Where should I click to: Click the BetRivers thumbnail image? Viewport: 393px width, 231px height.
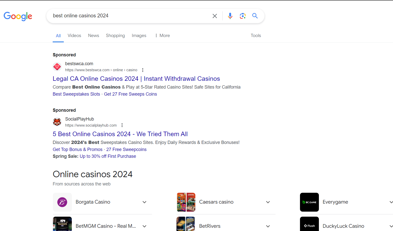pos(186,224)
